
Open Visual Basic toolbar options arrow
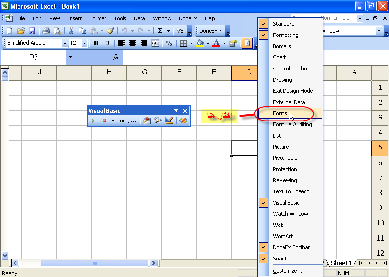click(x=176, y=111)
